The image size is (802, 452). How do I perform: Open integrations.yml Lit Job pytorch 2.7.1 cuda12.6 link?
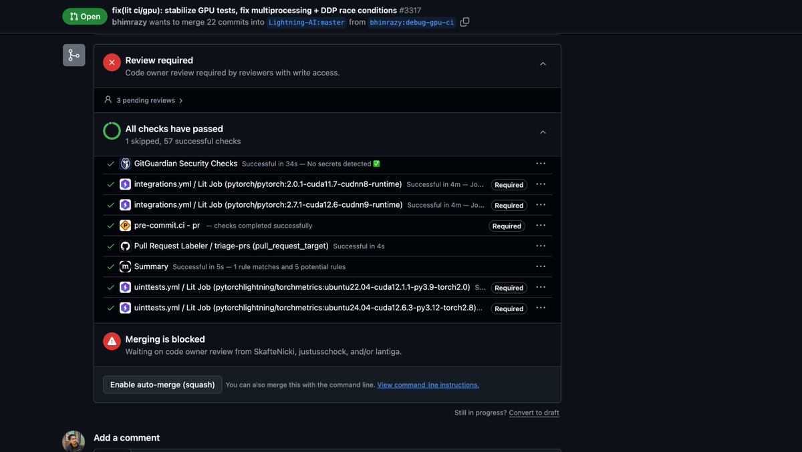pyautogui.click(x=268, y=205)
